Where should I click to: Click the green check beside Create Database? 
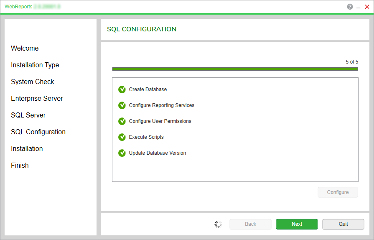(x=122, y=89)
